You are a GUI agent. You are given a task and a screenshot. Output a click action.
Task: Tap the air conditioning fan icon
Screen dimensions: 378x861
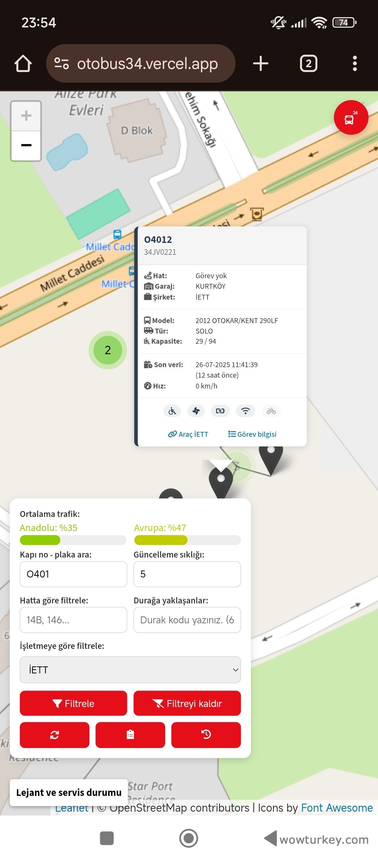(196, 411)
